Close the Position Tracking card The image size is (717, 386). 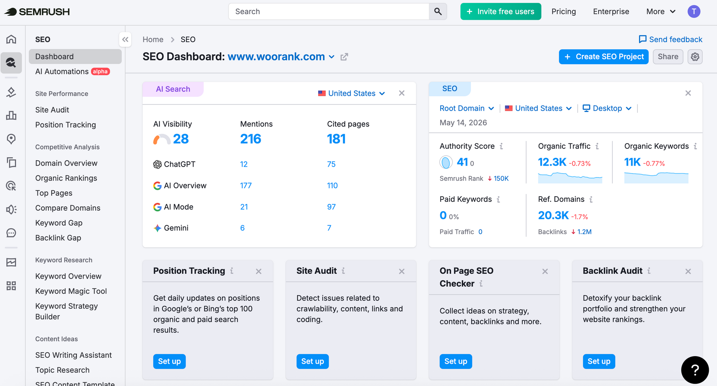pos(258,272)
